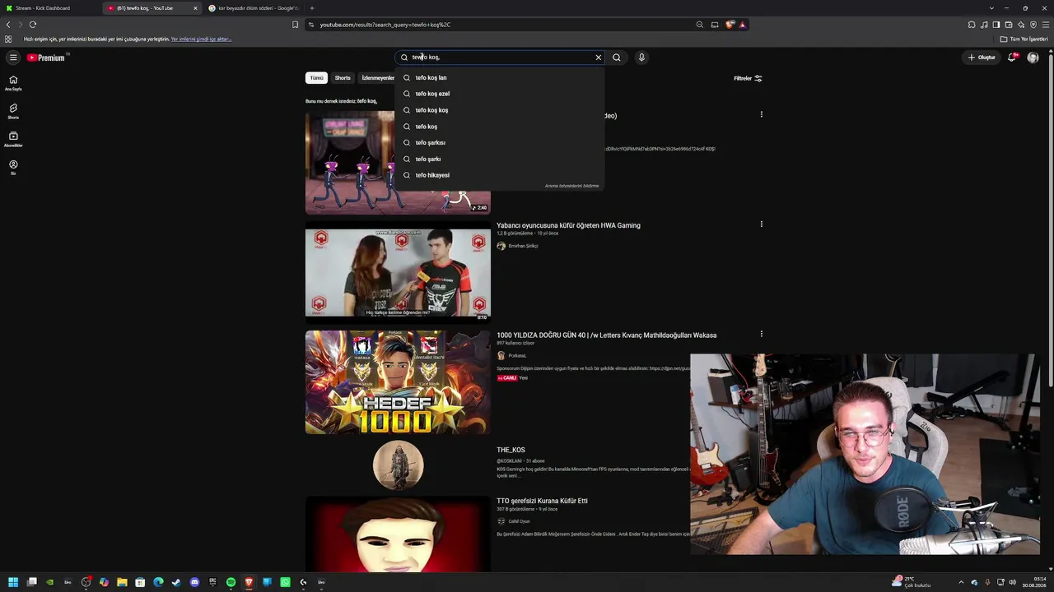Viewport: 1054px width, 592px height.
Task: Open the Filtreler filter options
Action: pyautogui.click(x=748, y=78)
